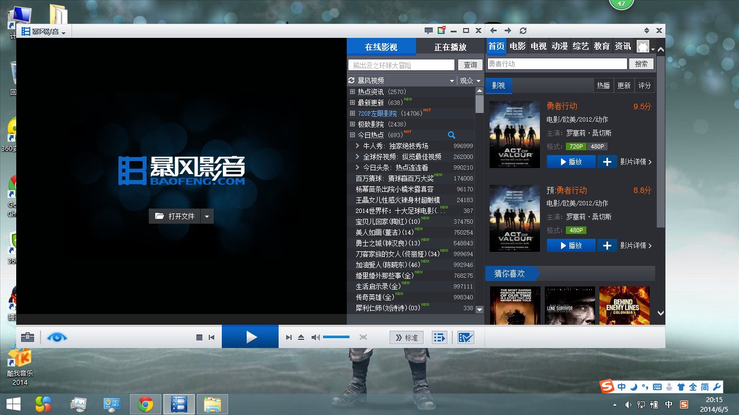Viewport: 739px width, 415px height.
Task: Mute the volume speaker icon
Action: [x=315, y=337]
